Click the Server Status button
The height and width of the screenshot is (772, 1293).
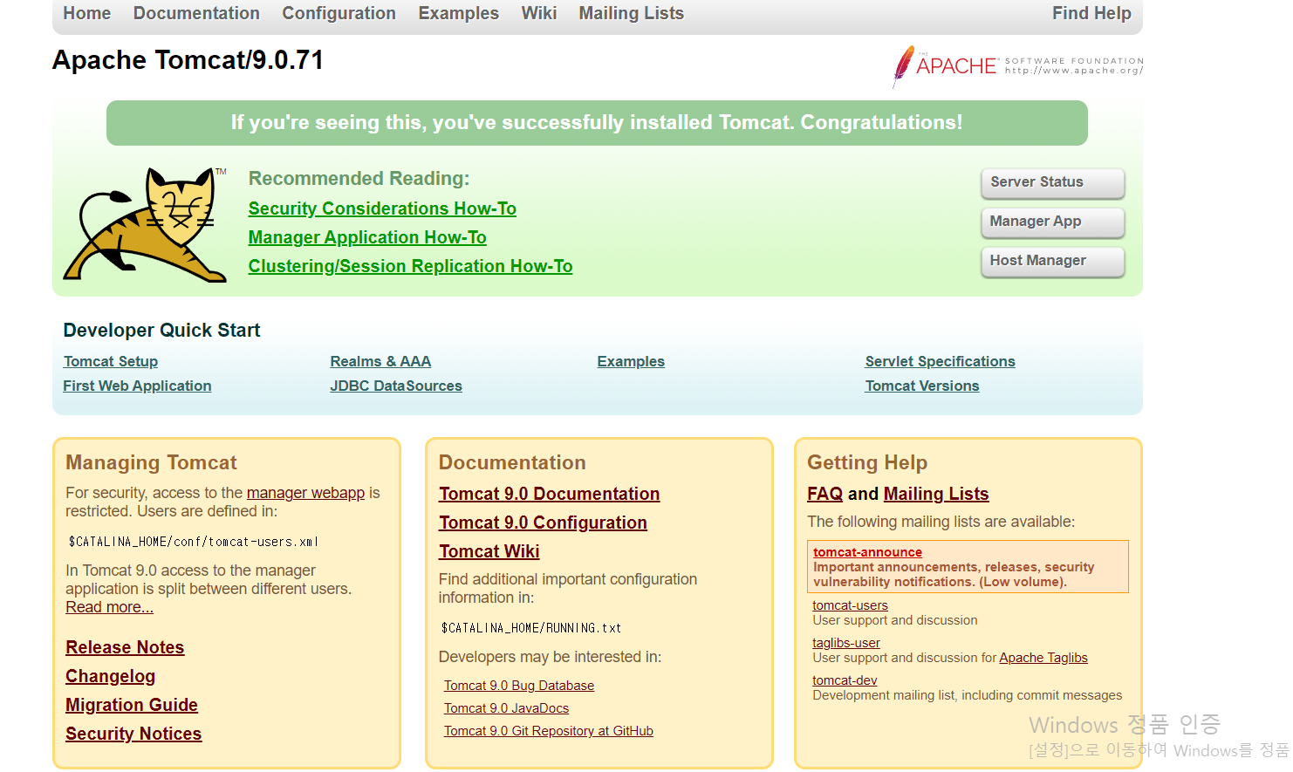(x=1052, y=182)
